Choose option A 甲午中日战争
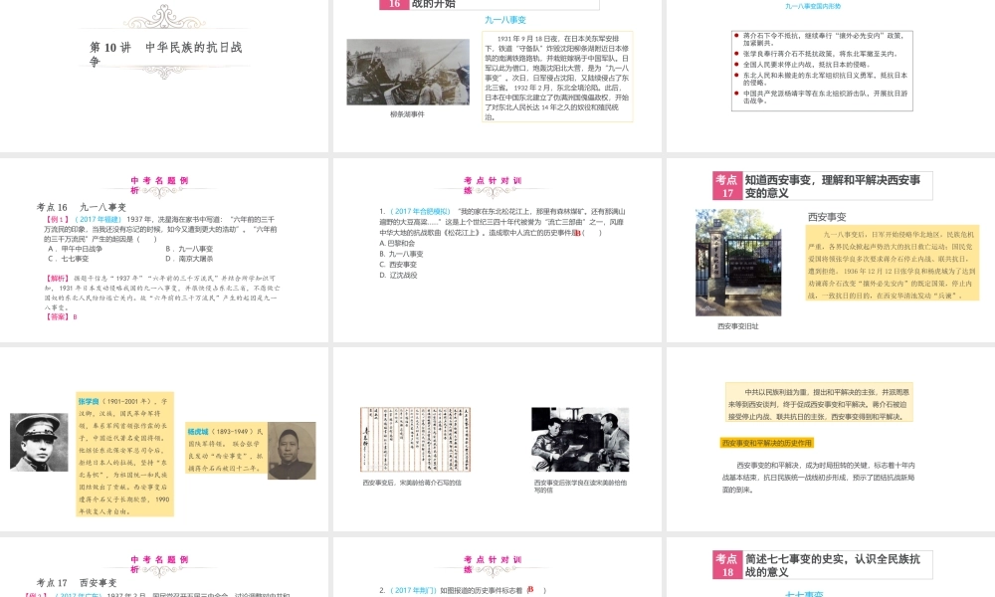The height and width of the screenshot is (597, 995). (x=75, y=250)
